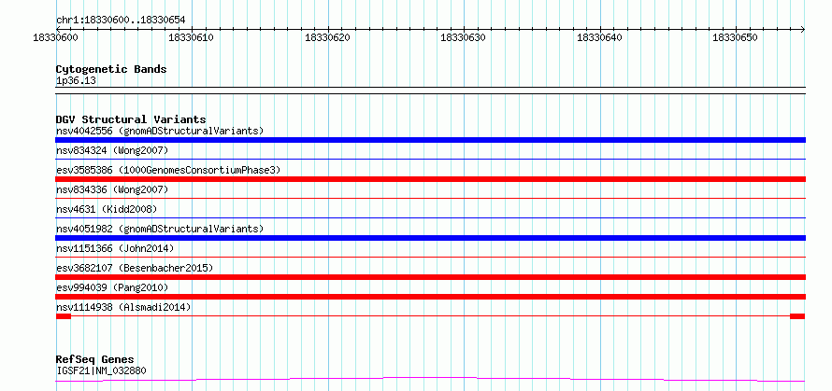
Task: Click the nsv1151366 (John2014) label
Action: (115, 248)
